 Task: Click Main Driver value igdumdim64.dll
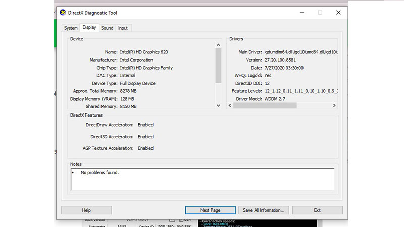click(300, 52)
